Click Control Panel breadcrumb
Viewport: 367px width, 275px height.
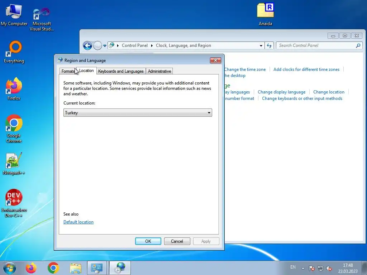pos(135,45)
